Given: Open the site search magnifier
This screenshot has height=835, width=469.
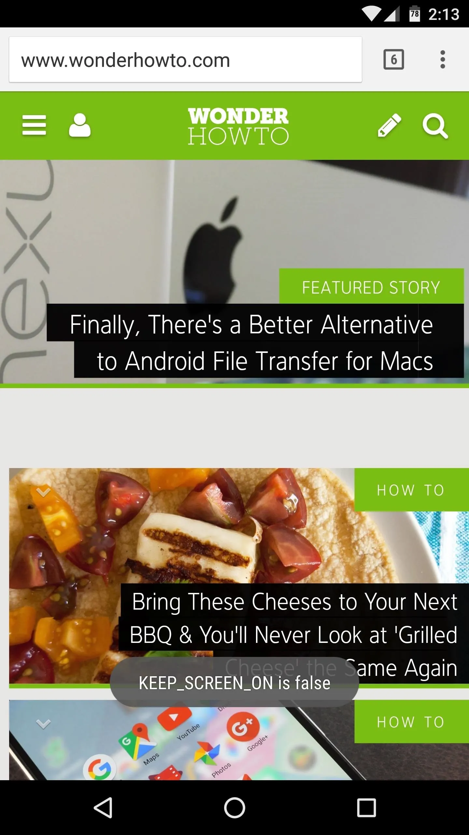Looking at the screenshot, I should pos(435,126).
